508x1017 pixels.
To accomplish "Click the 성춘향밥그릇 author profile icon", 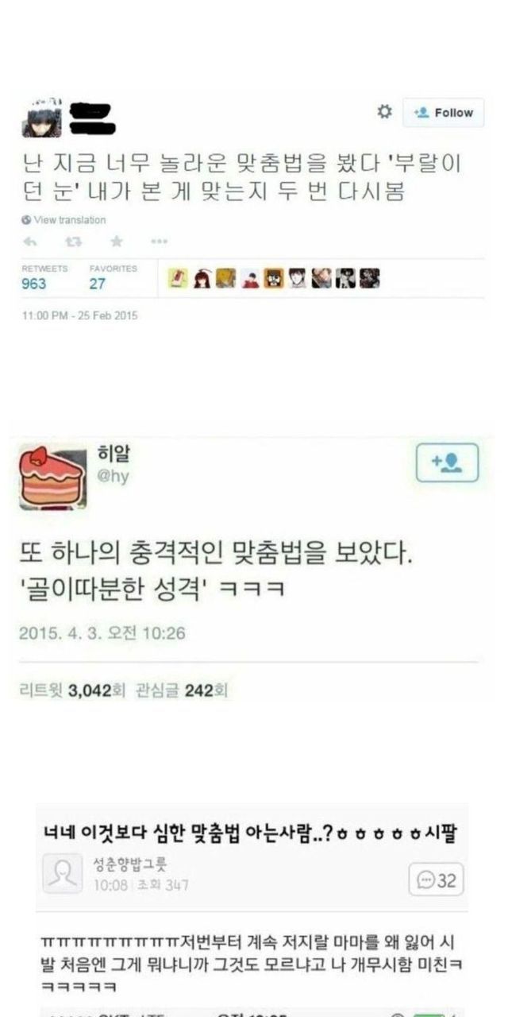I will coord(62,873).
